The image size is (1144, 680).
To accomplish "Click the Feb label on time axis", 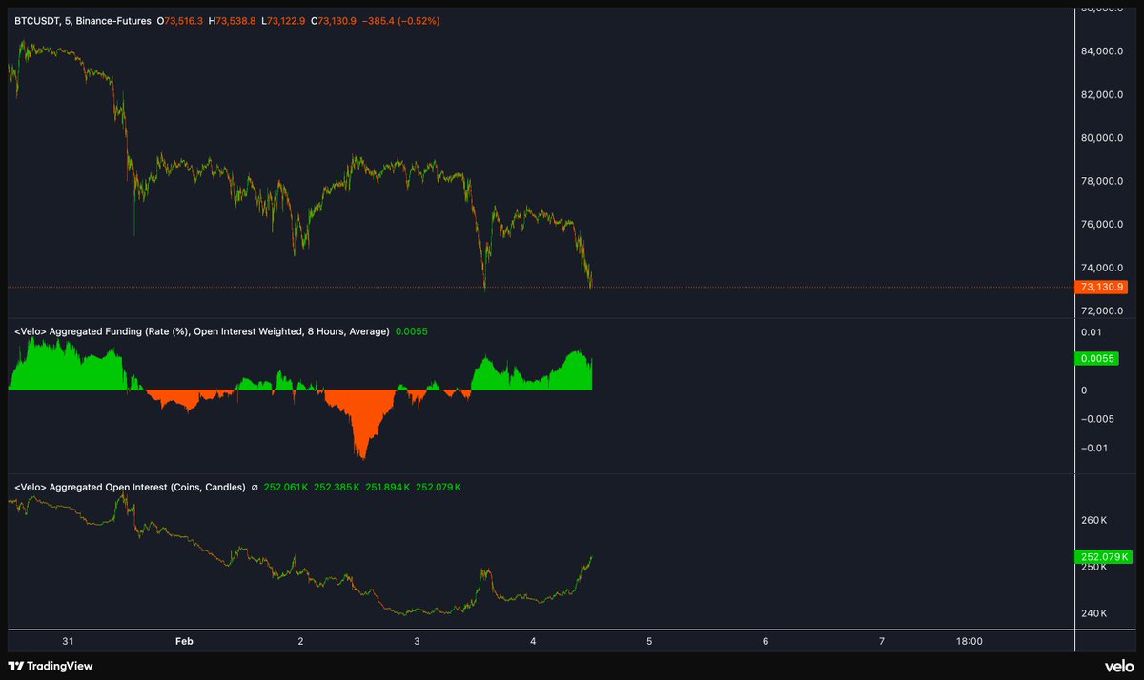I will (x=184, y=641).
